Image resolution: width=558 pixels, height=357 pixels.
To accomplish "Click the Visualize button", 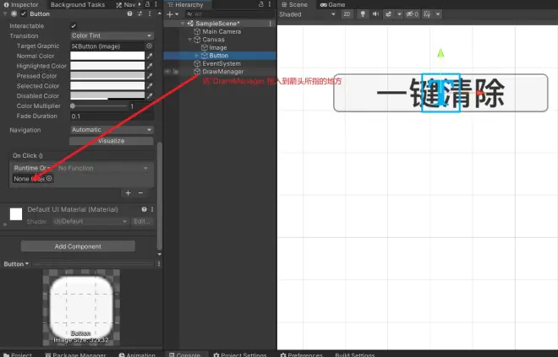I will click(x=112, y=141).
